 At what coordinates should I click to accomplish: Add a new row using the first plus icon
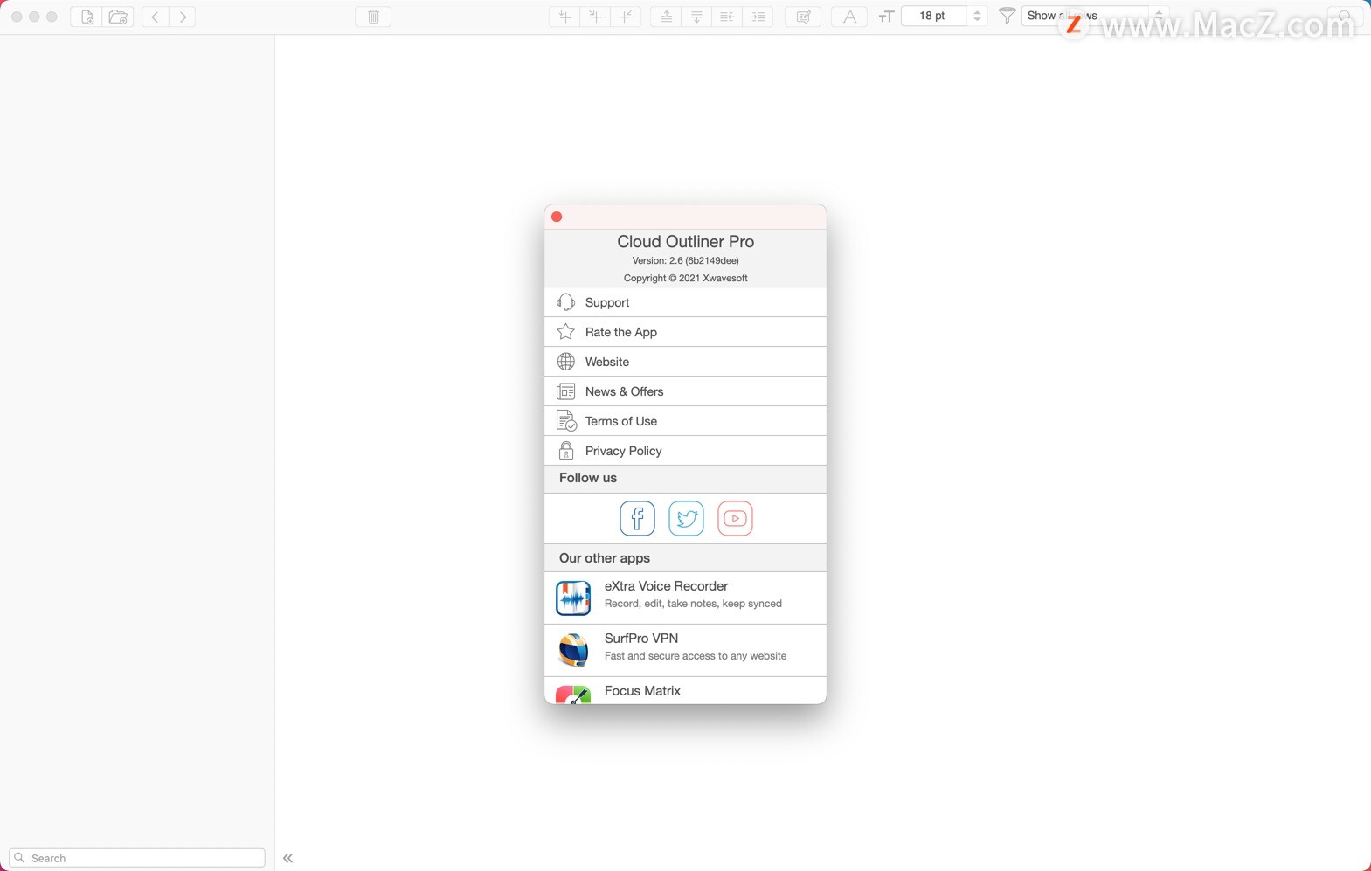click(564, 17)
